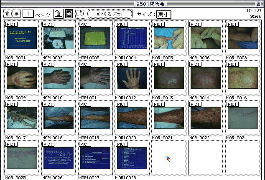The width and height of the screenshot is (265, 180).
Task: Click the page number field
Action: pos(28,14)
